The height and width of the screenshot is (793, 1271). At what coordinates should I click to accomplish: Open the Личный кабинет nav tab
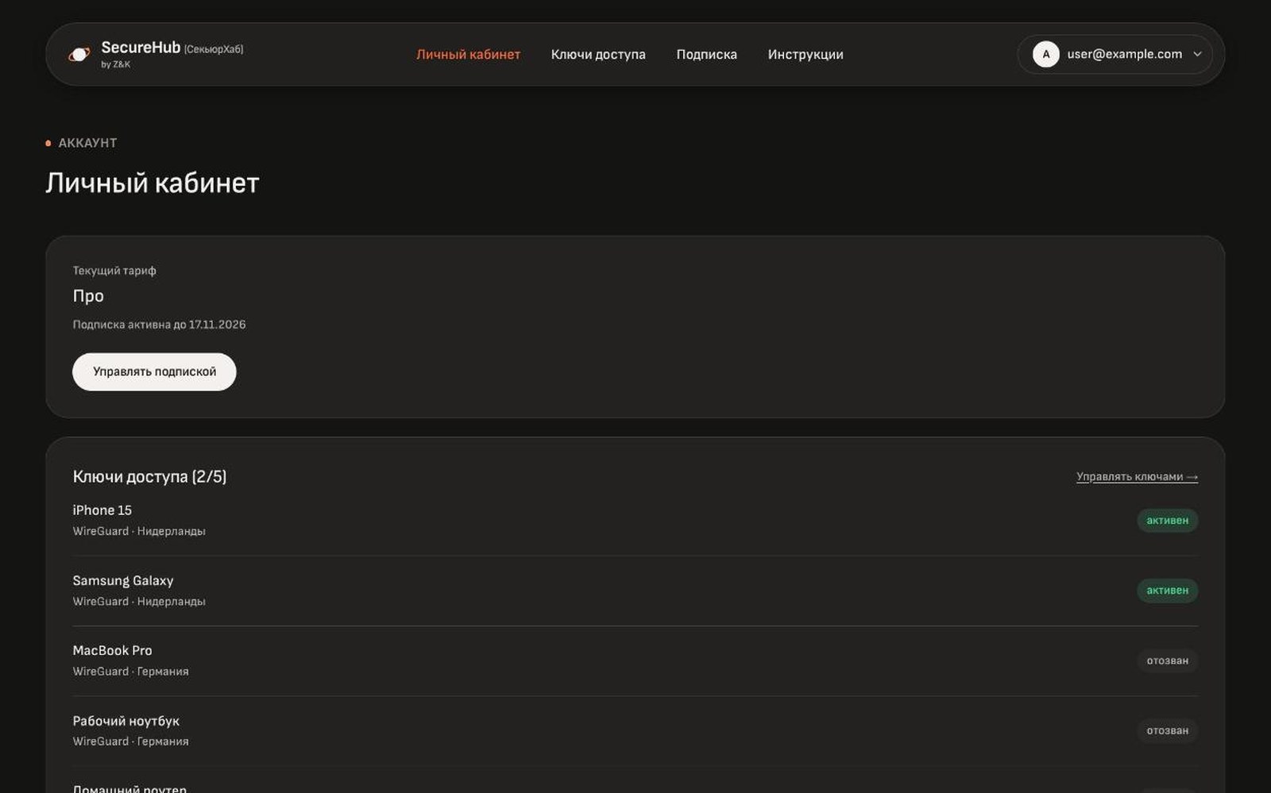coord(468,54)
